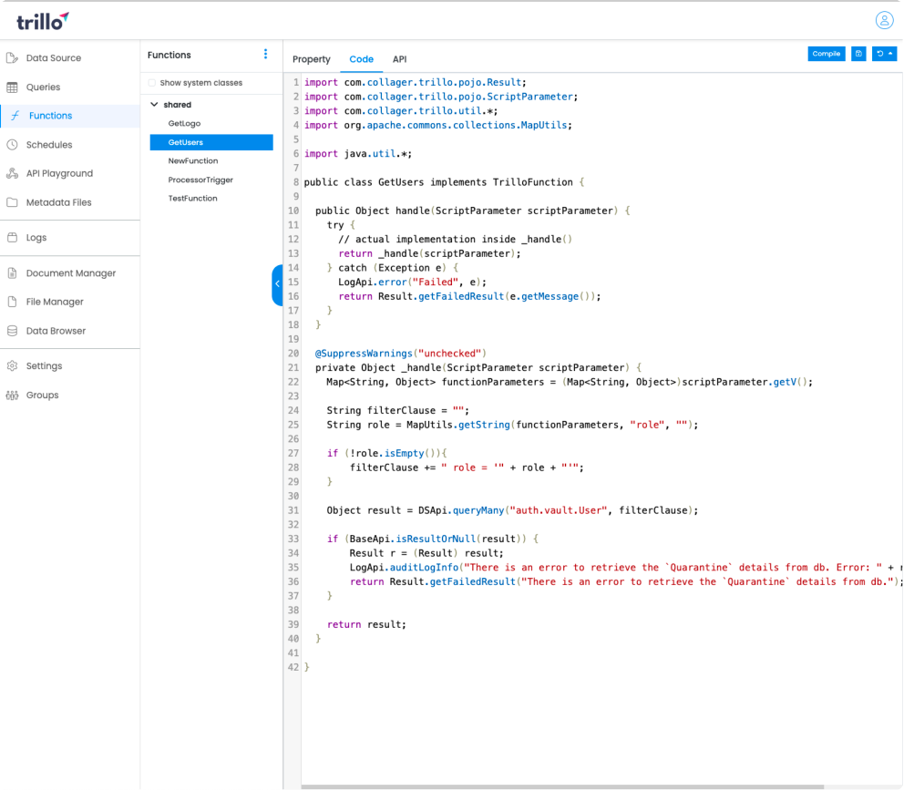This screenshot has height=791, width=904.
Task: Click the Queries table icon
Action: pos(12,87)
